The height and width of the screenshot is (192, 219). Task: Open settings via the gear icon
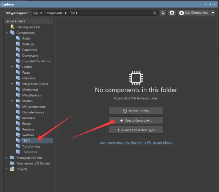[172, 13]
